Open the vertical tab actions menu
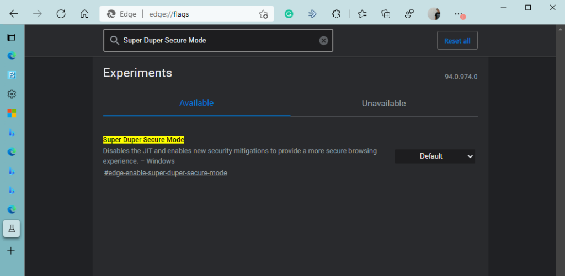 12,37
